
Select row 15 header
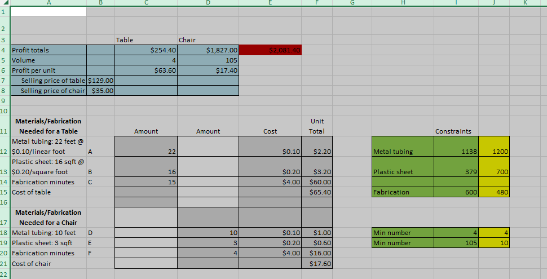tap(3, 192)
